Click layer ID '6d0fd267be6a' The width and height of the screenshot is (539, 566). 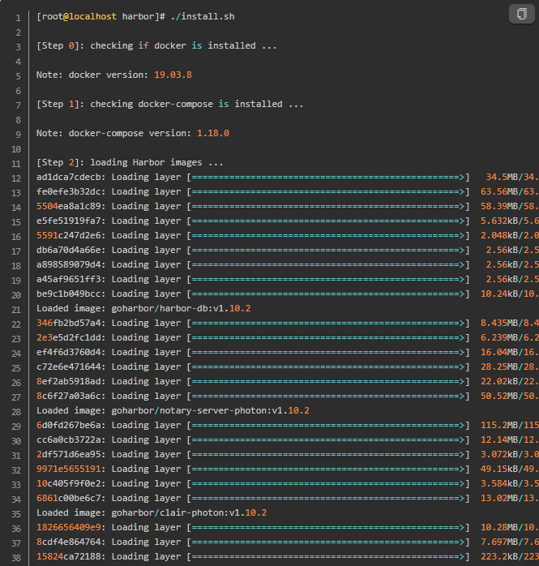(69, 425)
